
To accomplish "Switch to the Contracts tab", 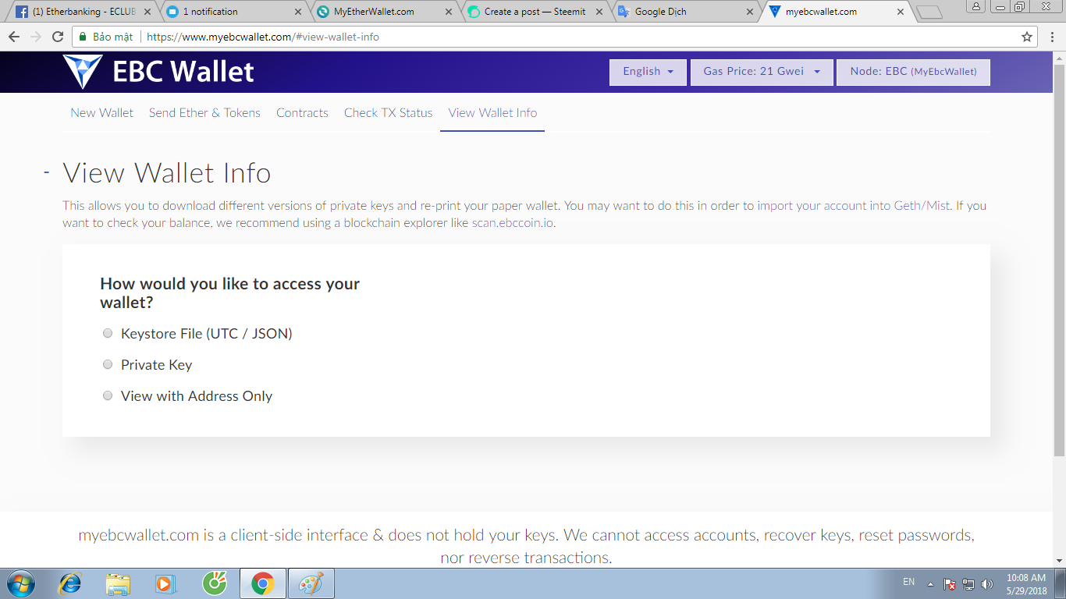I will [302, 113].
